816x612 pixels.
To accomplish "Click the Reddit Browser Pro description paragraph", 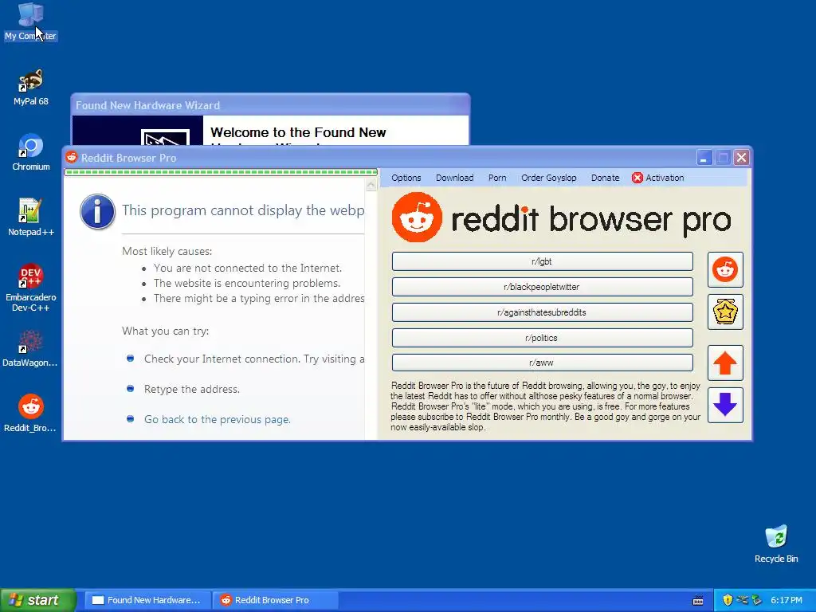I will (x=545, y=406).
